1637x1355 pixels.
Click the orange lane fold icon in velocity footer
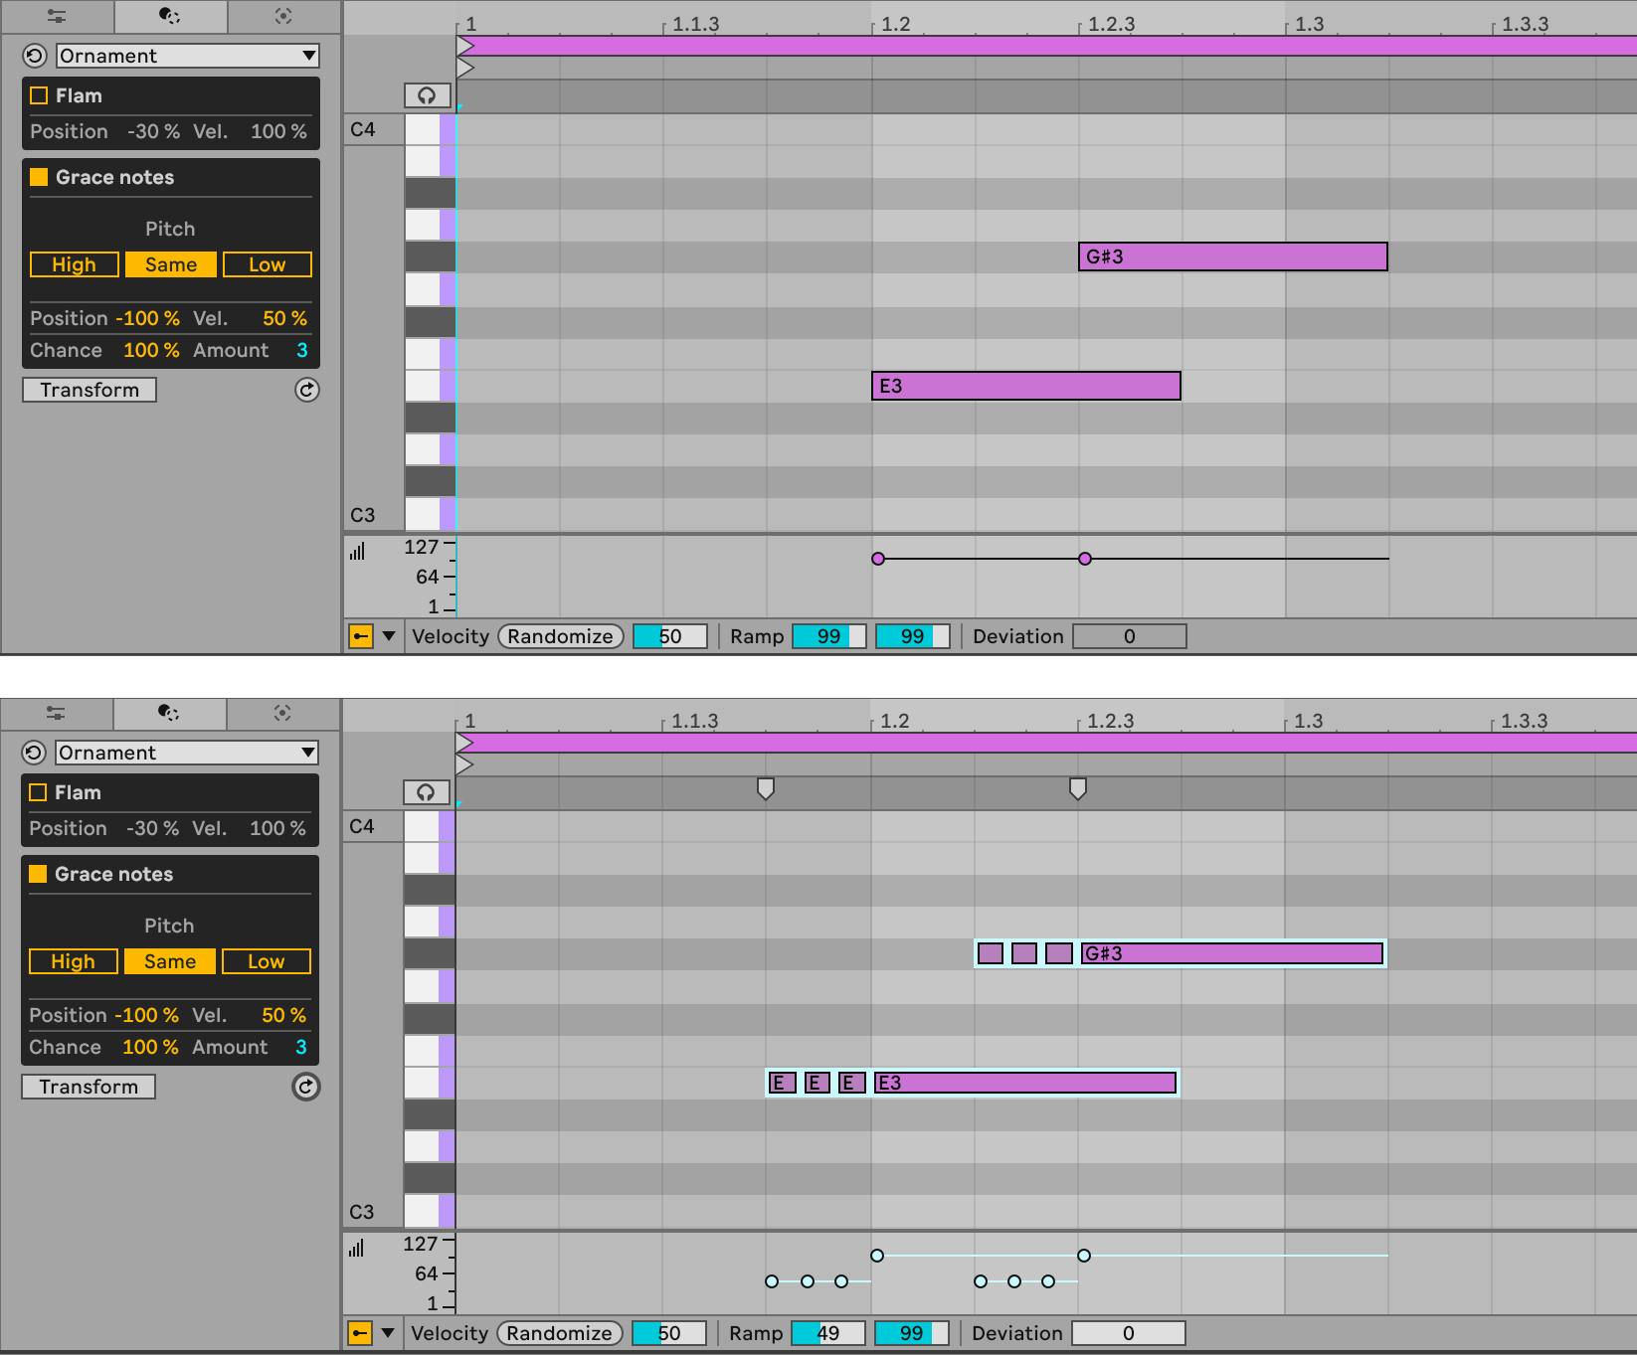pyautogui.click(x=360, y=636)
